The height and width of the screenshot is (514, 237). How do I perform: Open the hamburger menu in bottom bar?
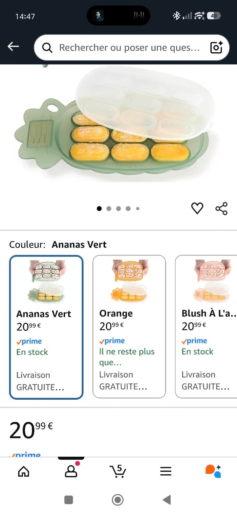[x=165, y=471]
